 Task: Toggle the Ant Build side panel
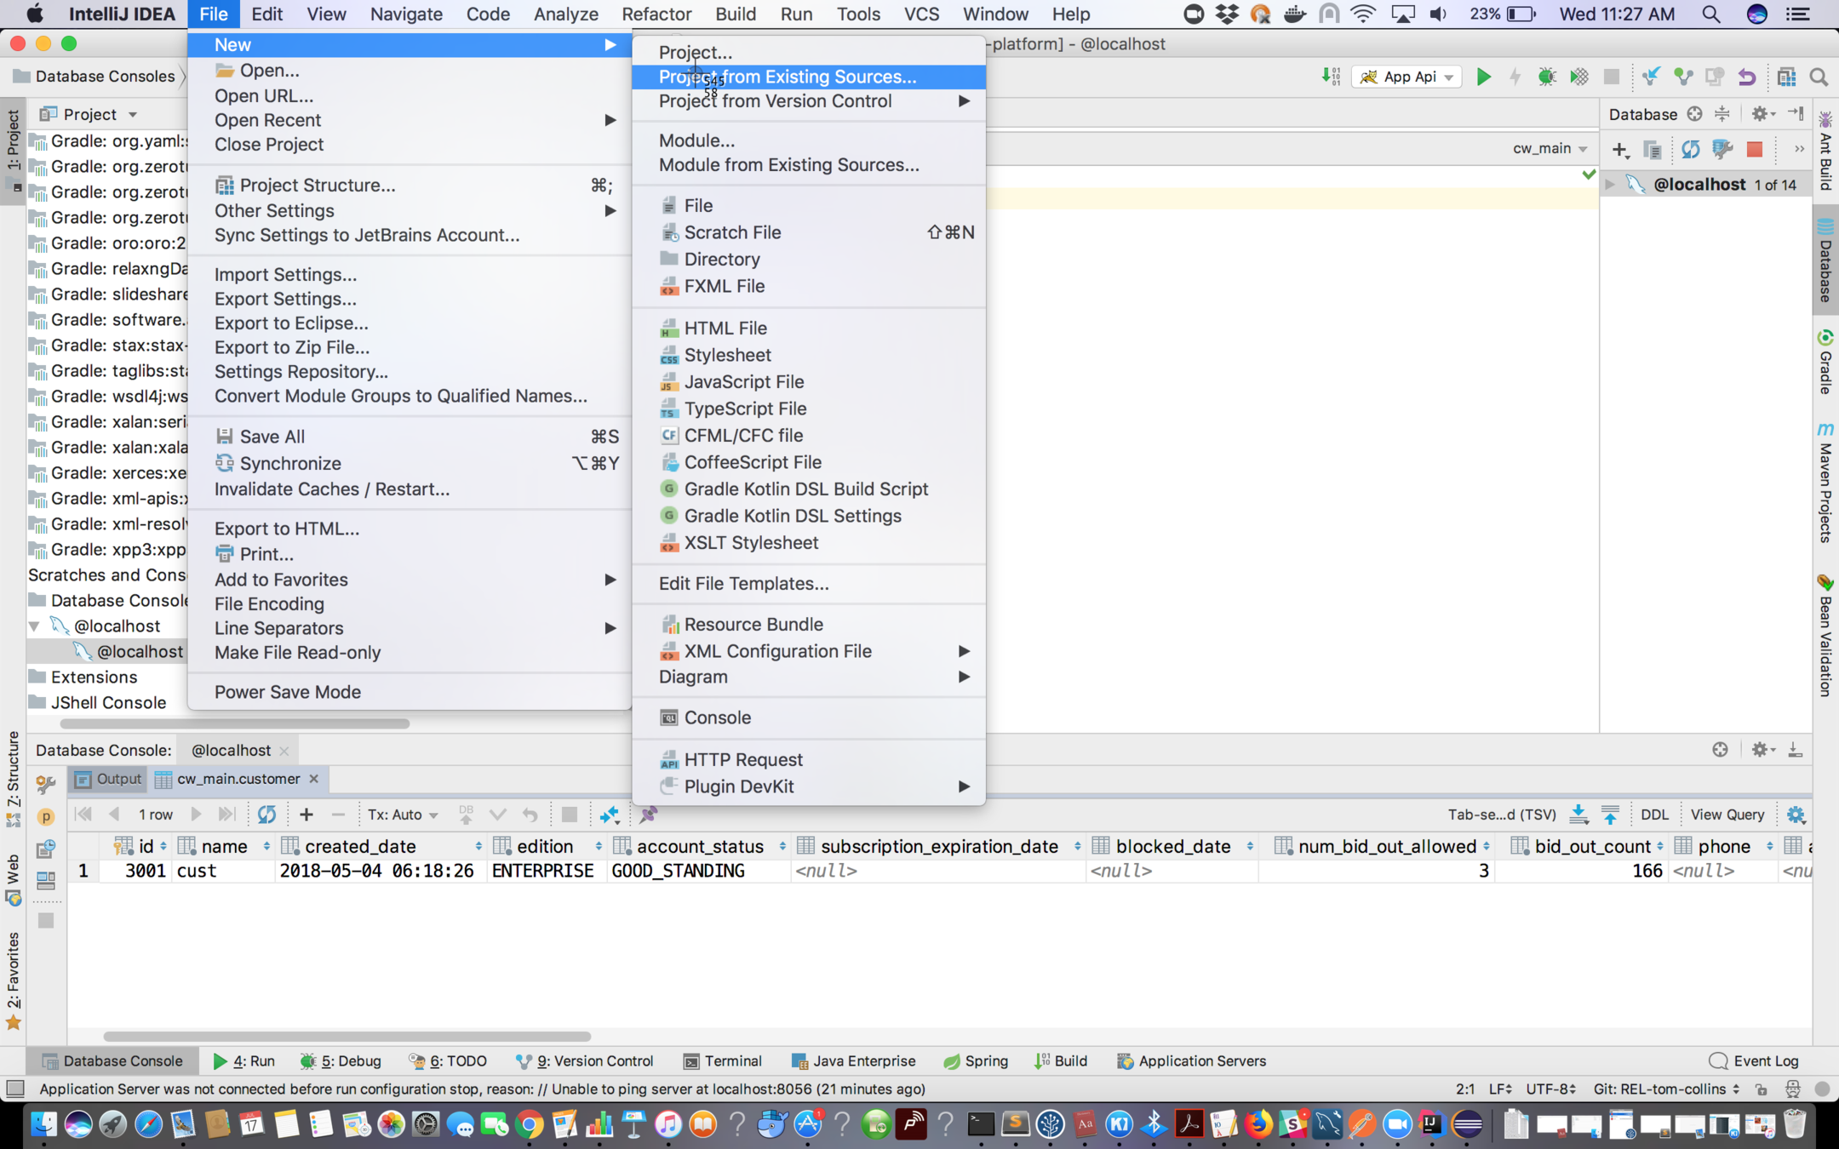(x=1825, y=151)
